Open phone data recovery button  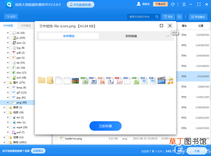81,5
